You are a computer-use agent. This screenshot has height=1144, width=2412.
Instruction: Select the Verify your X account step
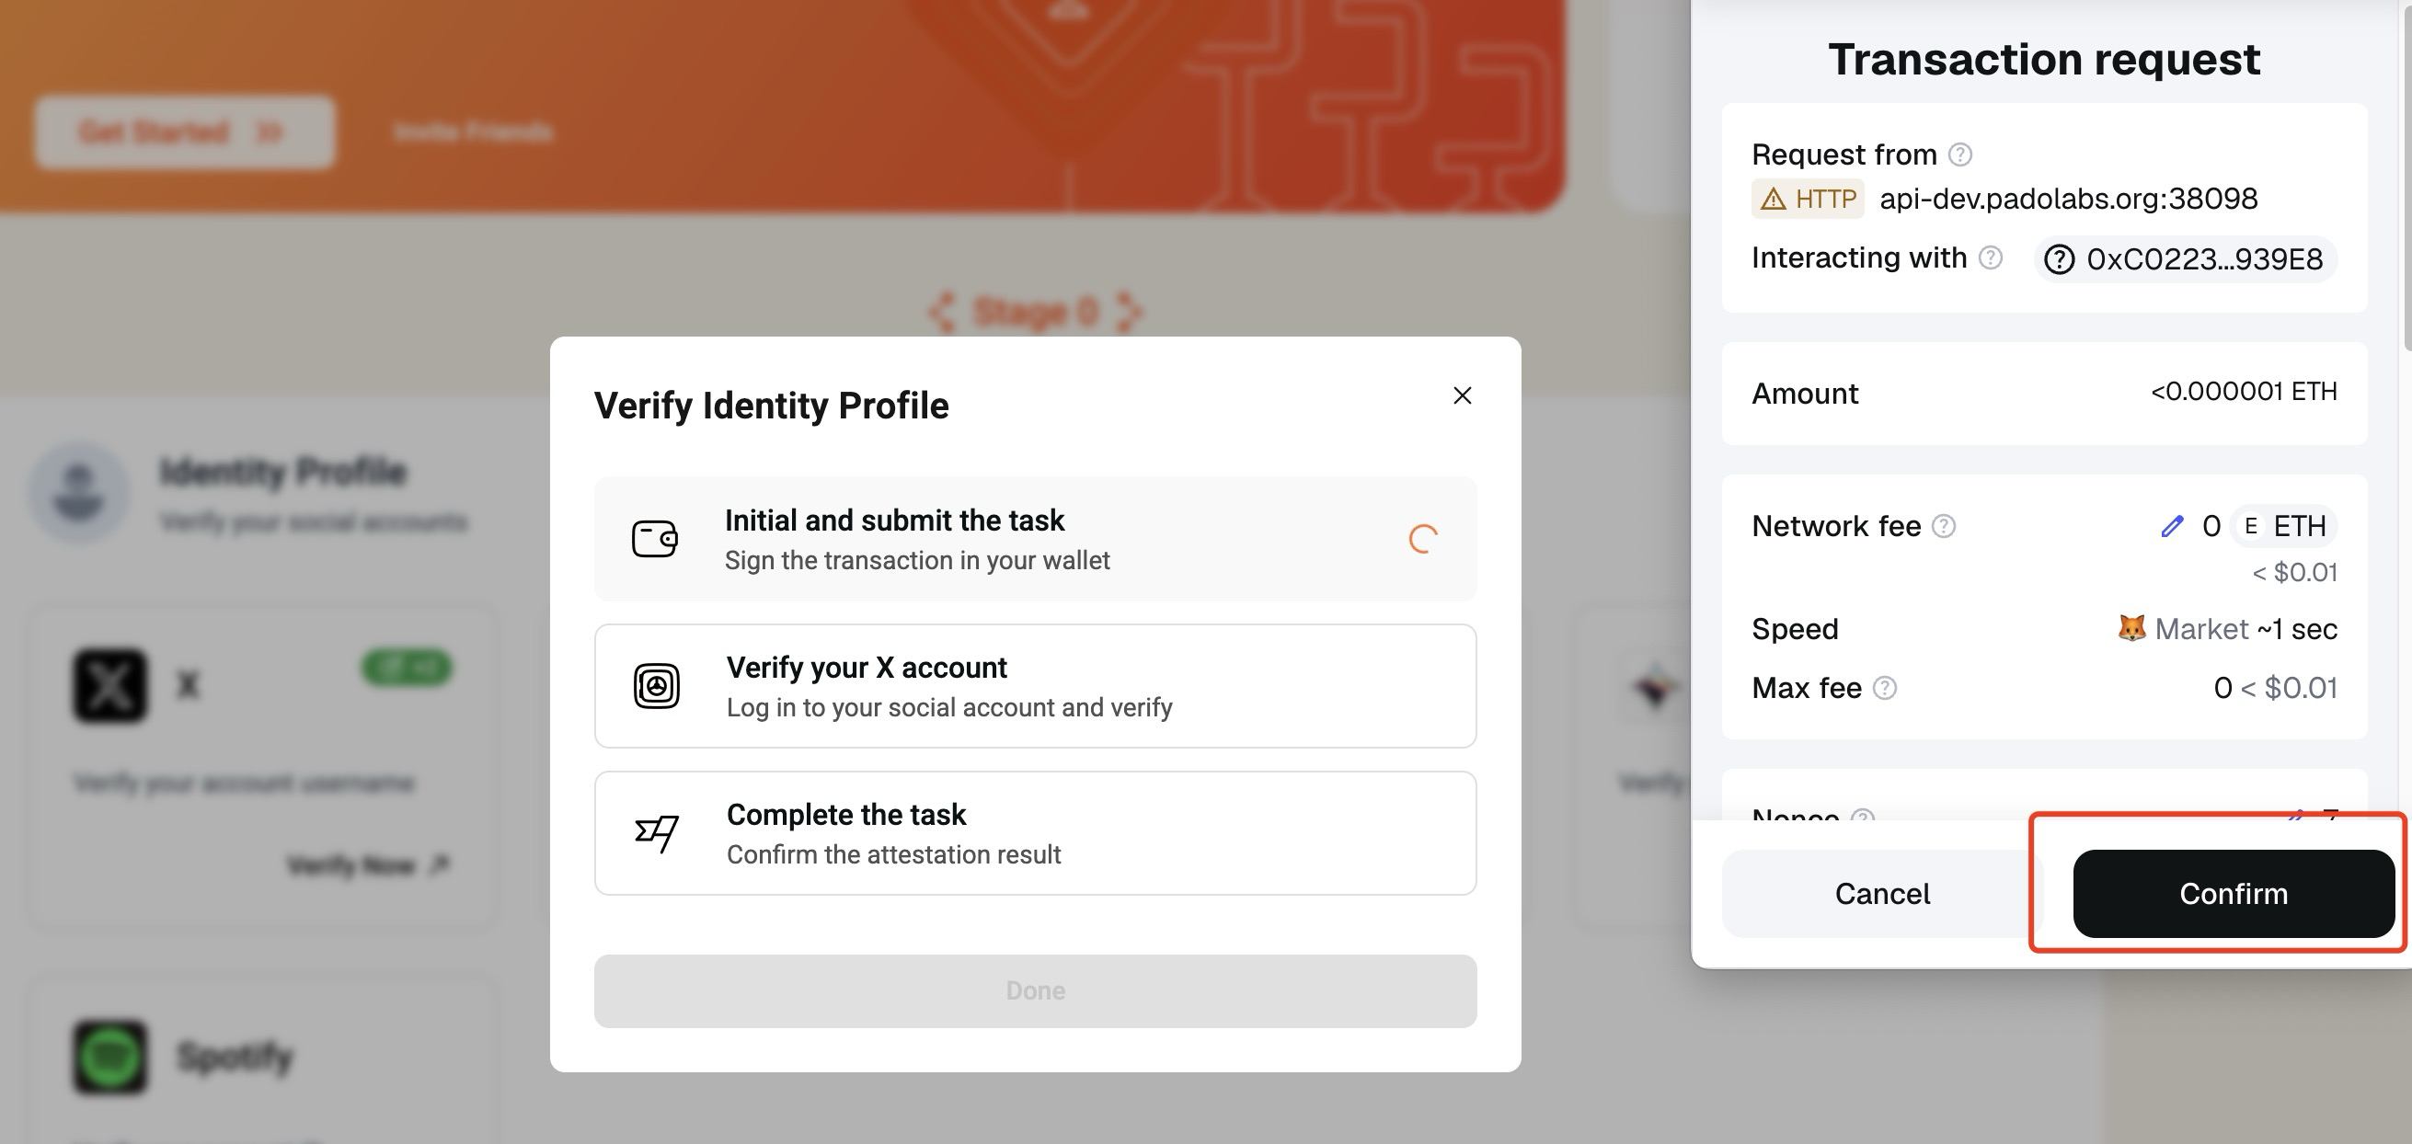click(1035, 686)
